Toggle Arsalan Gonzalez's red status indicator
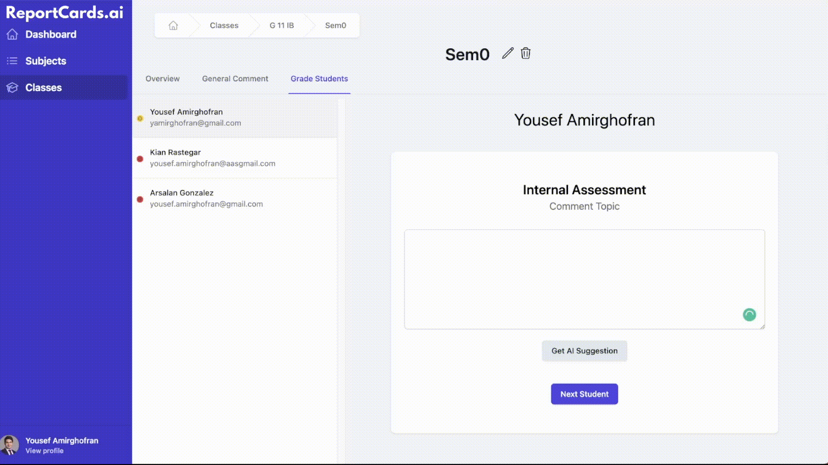Image resolution: width=828 pixels, height=465 pixels. click(x=140, y=199)
